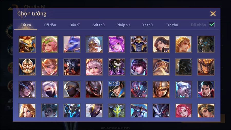Toggle the 'Đã nhận' checkbox
The height and width of the screenshot is (130, 231).
tap(212, 25)
